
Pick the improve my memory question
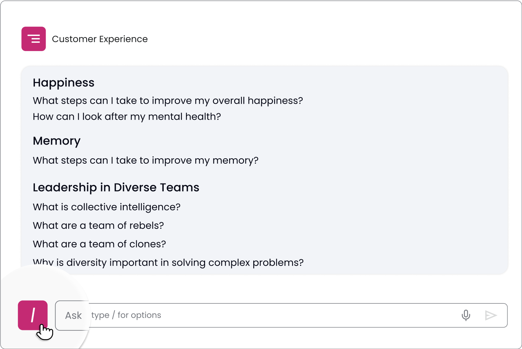point(146,160)
